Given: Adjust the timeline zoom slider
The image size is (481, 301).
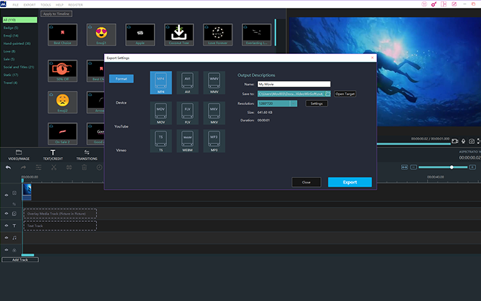Looking at the screenshot, I should (x=452, y=167).
